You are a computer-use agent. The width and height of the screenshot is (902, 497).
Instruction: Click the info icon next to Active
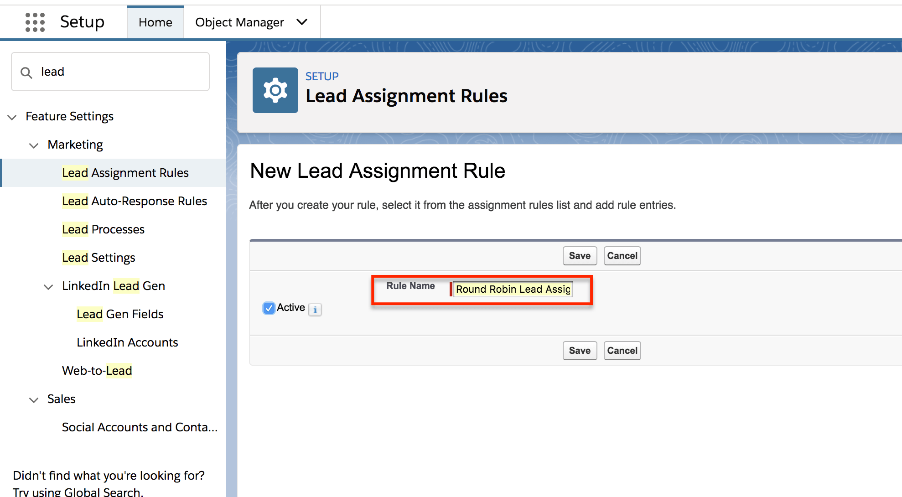tap(315, 310)
